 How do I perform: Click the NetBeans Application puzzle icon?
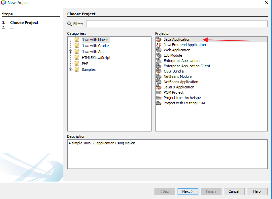pos(159,82)
